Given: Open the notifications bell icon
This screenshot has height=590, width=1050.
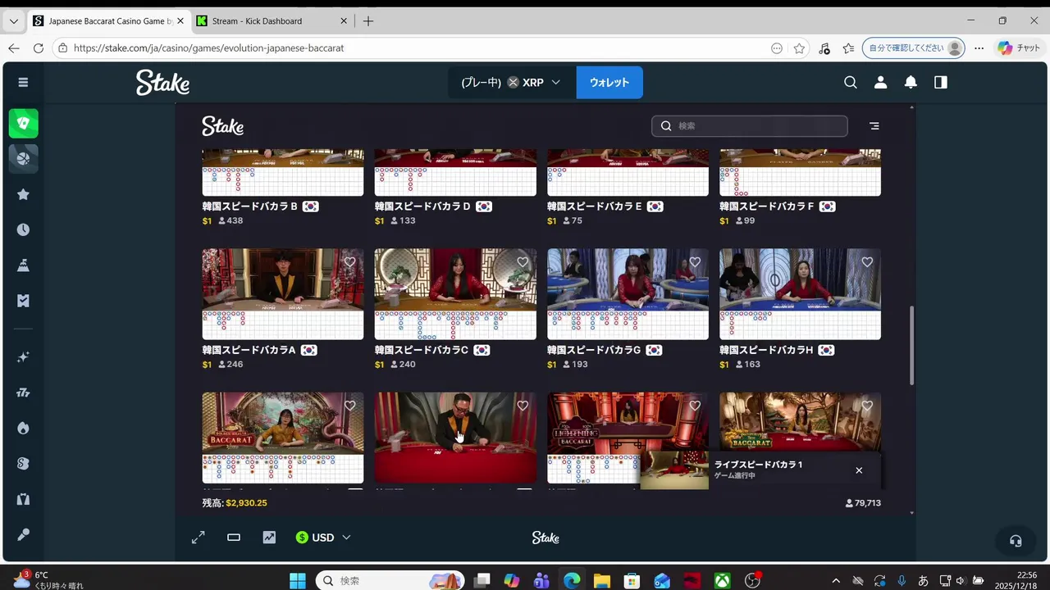Looking at the screenshot, I should pos(911,82).
